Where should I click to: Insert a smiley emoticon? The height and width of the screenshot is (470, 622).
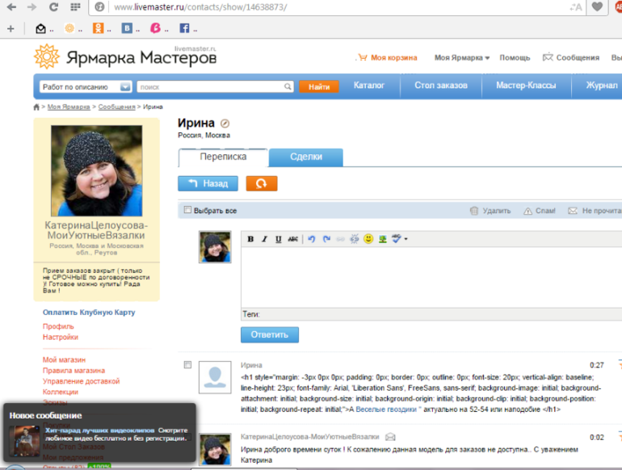[368, 239]
